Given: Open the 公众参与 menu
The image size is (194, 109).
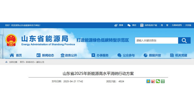Looking at the screenshot, I should pos(129,55).
